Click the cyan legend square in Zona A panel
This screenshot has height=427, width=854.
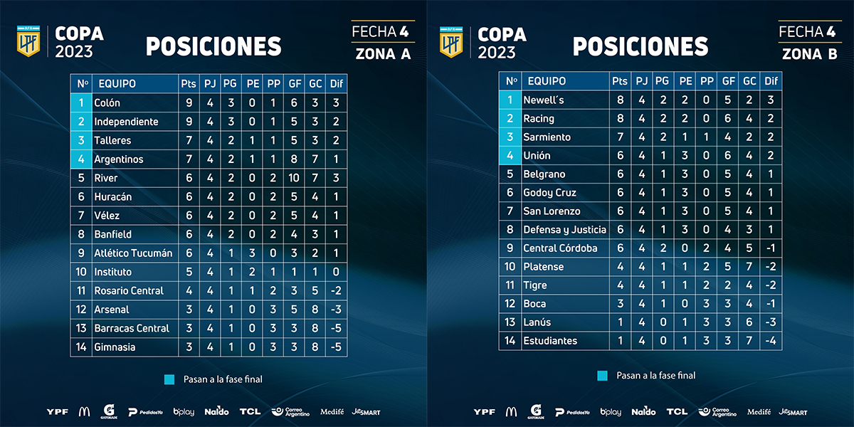click(169, 379)
